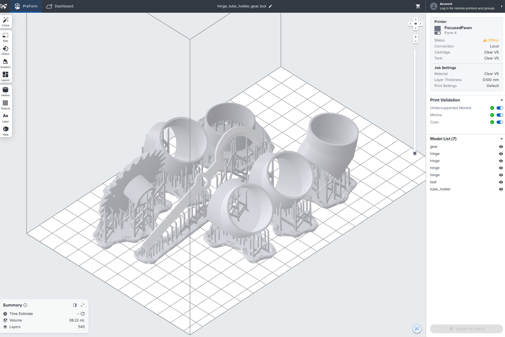Switch to the PreForm tab
The height and width of the screenshot is (337, 505).
click(26, 6)
